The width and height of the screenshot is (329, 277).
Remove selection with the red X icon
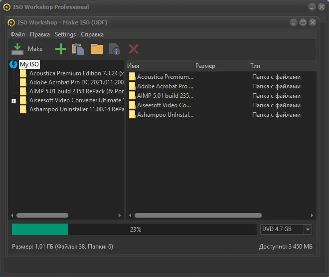tap(134, 49)
